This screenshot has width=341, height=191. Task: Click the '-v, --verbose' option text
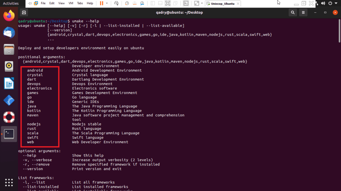(x=37, y=160)
